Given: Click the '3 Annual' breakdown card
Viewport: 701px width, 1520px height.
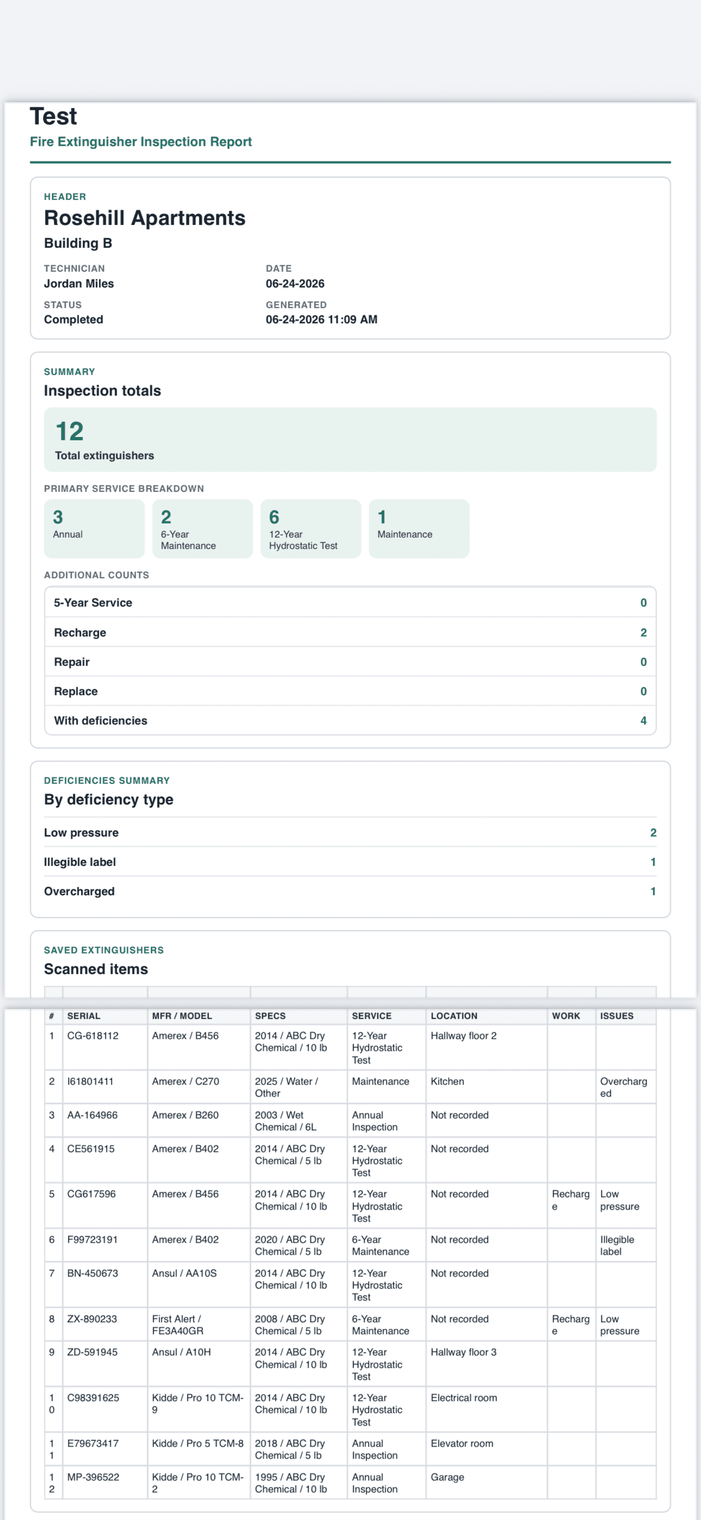Looking at the screenshot, I should click(95, 529).
